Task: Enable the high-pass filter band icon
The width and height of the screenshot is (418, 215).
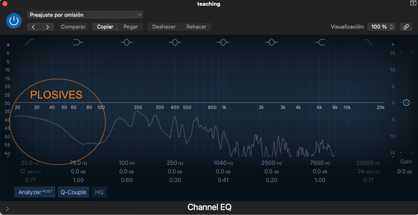Action: [30, 42]
